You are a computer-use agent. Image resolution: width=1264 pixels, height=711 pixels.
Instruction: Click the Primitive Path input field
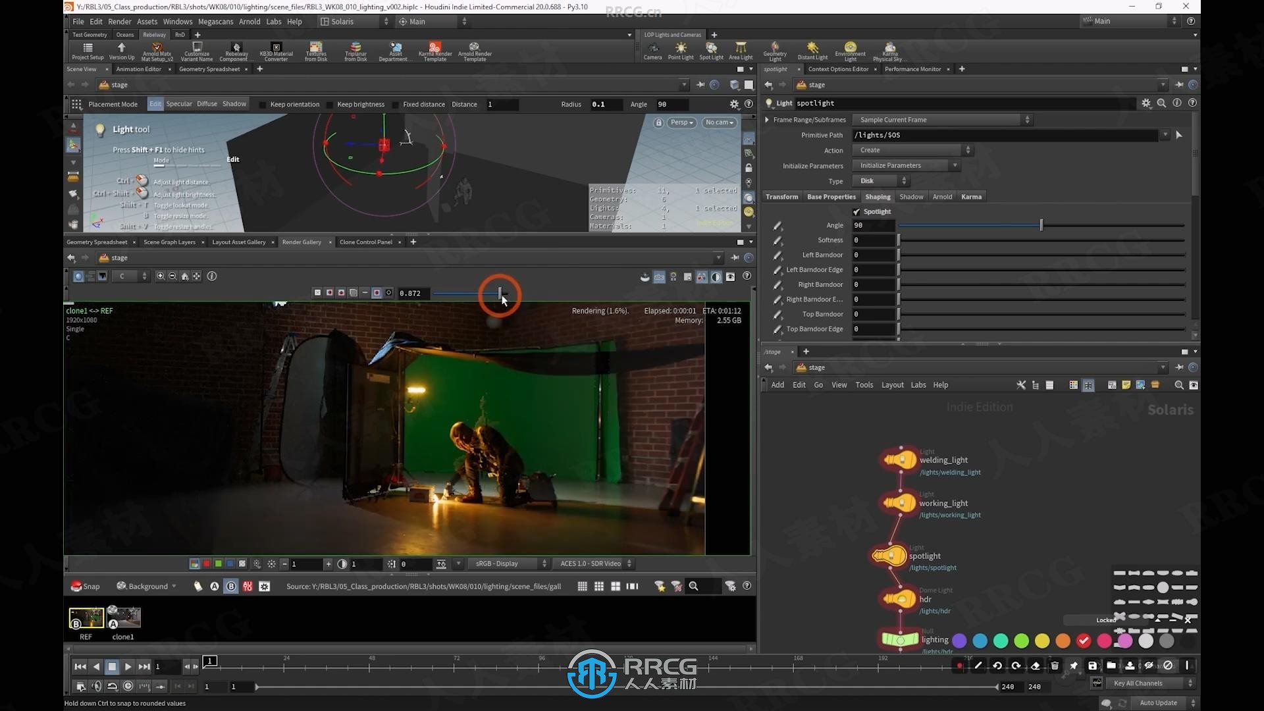(1005, 135)
